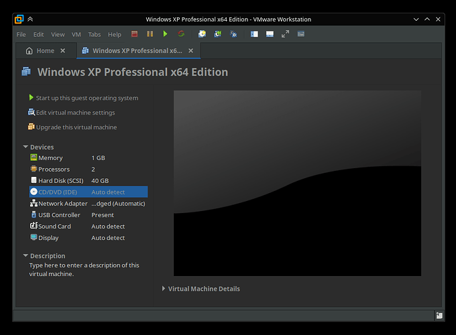Screen dimensions: 456x335
Task: Toggle the sidebar library view icon
Action: pyautogui.click(x=254, y=34)
